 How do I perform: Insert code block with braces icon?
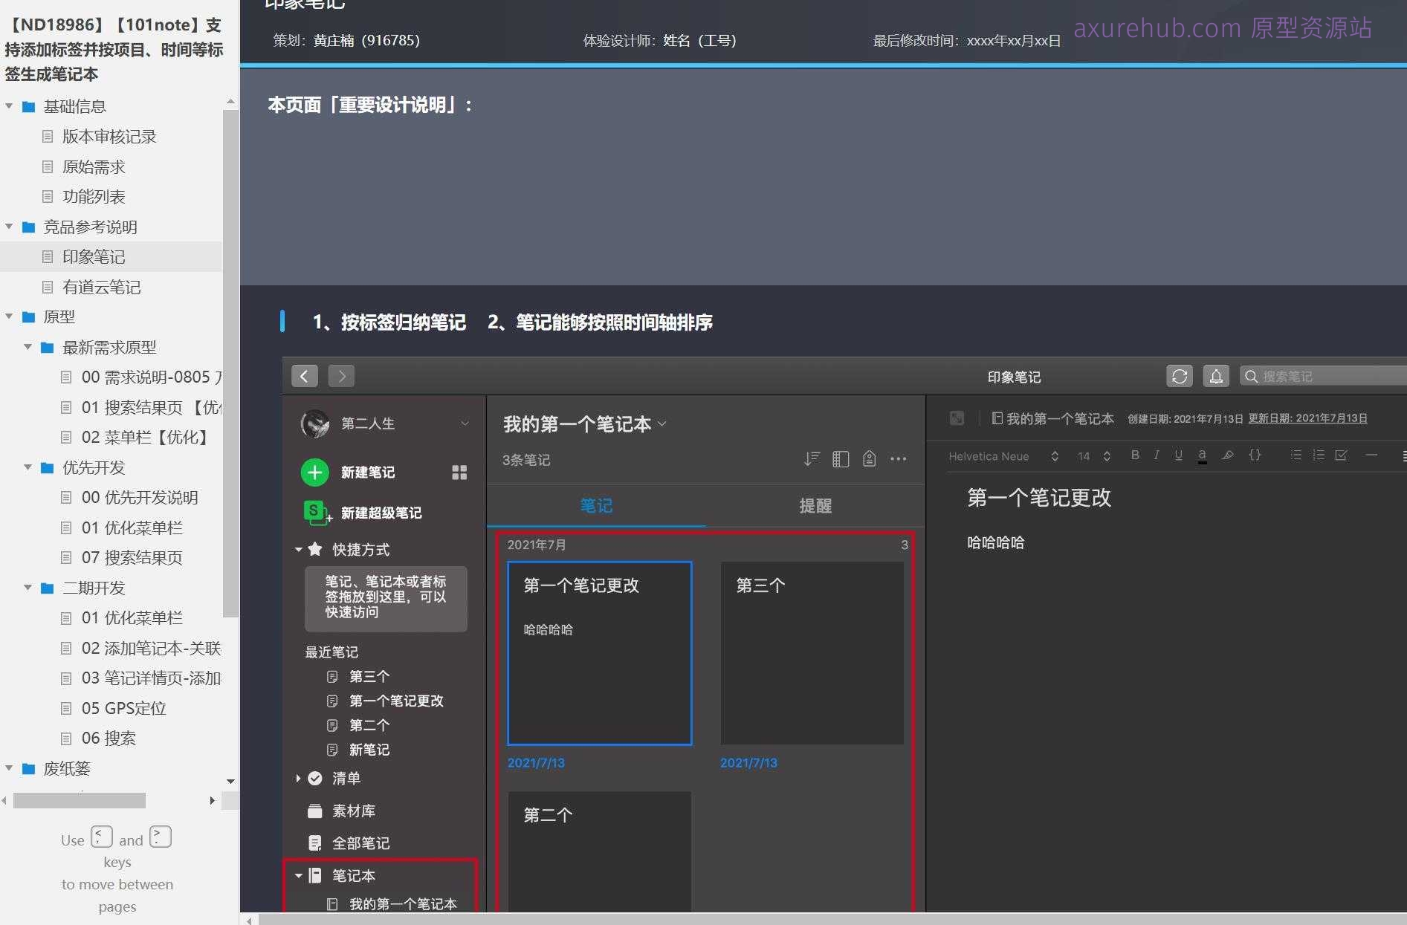[1255, 455]
